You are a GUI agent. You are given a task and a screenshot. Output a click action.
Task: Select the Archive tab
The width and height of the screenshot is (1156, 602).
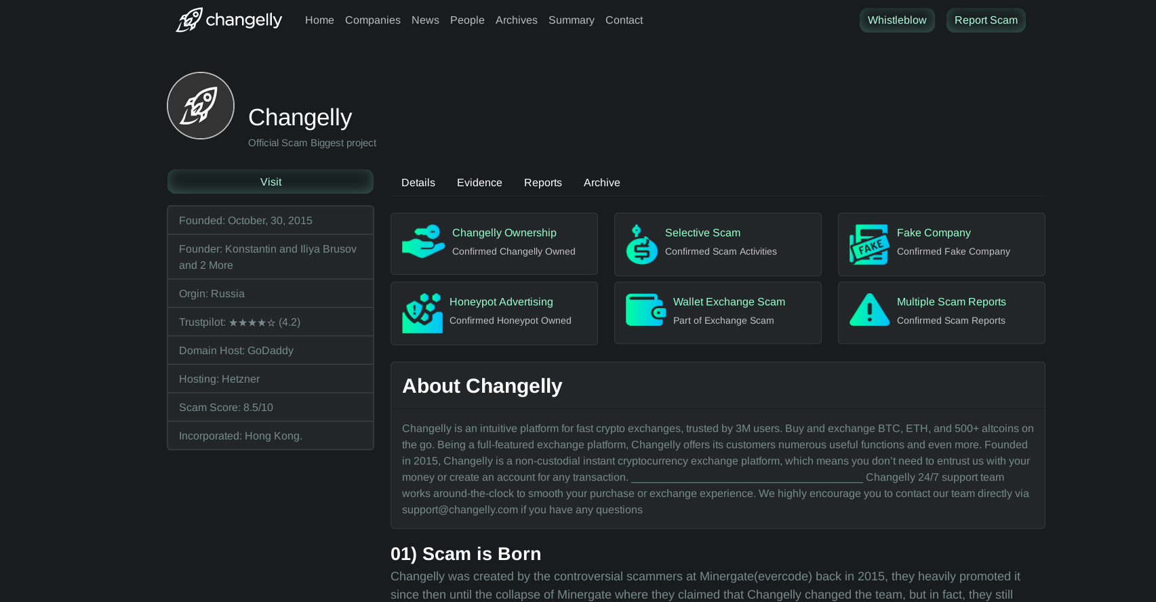[x=601, y=183]
